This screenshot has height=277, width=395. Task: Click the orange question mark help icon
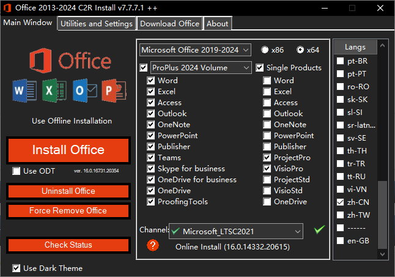pyautogui.click(x=153, y=245)
